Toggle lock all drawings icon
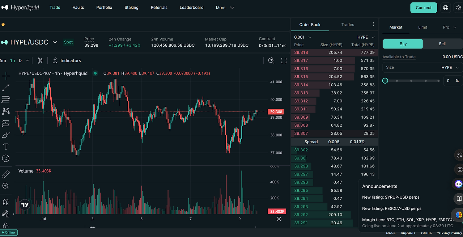 (6, 225)
